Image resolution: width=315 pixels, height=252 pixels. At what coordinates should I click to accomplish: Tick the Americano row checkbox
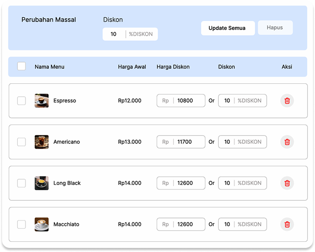click(21, 142)
